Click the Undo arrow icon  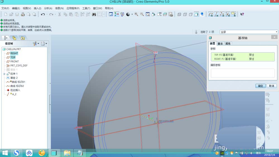click(43, 14)
